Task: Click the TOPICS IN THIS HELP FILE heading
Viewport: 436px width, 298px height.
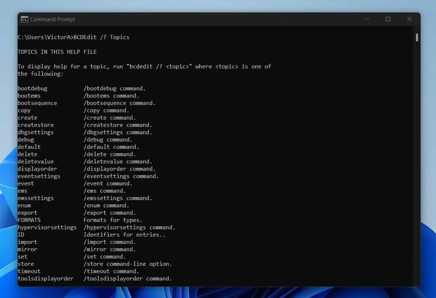Action: [x=57, y=52]
